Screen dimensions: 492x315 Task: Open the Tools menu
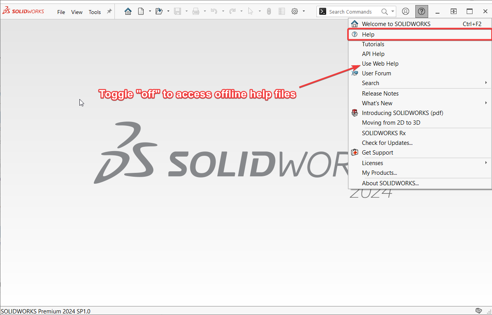coord(95,12)
